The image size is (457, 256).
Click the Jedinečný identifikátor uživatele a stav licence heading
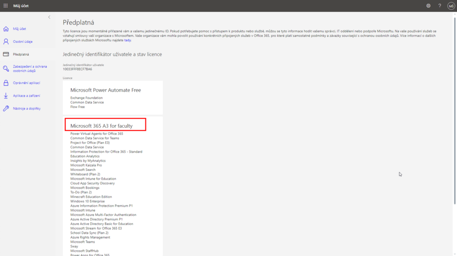coord(112,54)
